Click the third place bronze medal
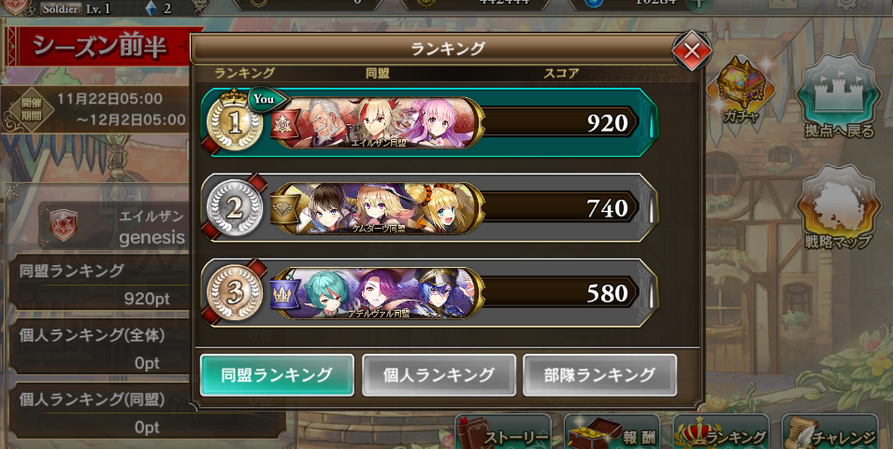 point(235,294)
